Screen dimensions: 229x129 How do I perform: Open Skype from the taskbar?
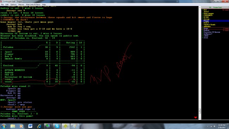pos(57,126)
